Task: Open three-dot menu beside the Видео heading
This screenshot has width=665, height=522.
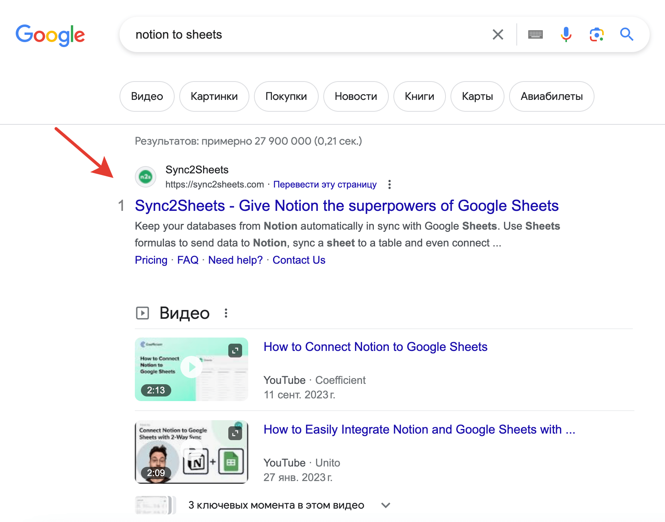Action: 226,313
